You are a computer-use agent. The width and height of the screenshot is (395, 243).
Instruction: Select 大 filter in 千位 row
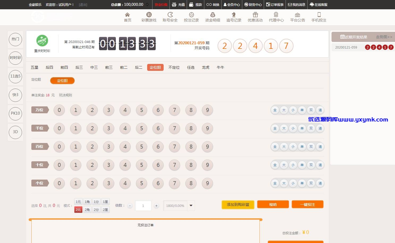click(x=284, y=128)
